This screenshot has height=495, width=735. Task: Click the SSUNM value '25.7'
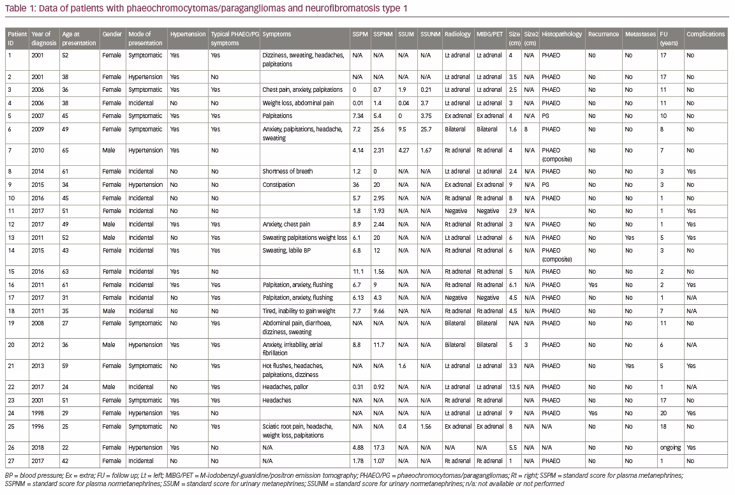426,129
